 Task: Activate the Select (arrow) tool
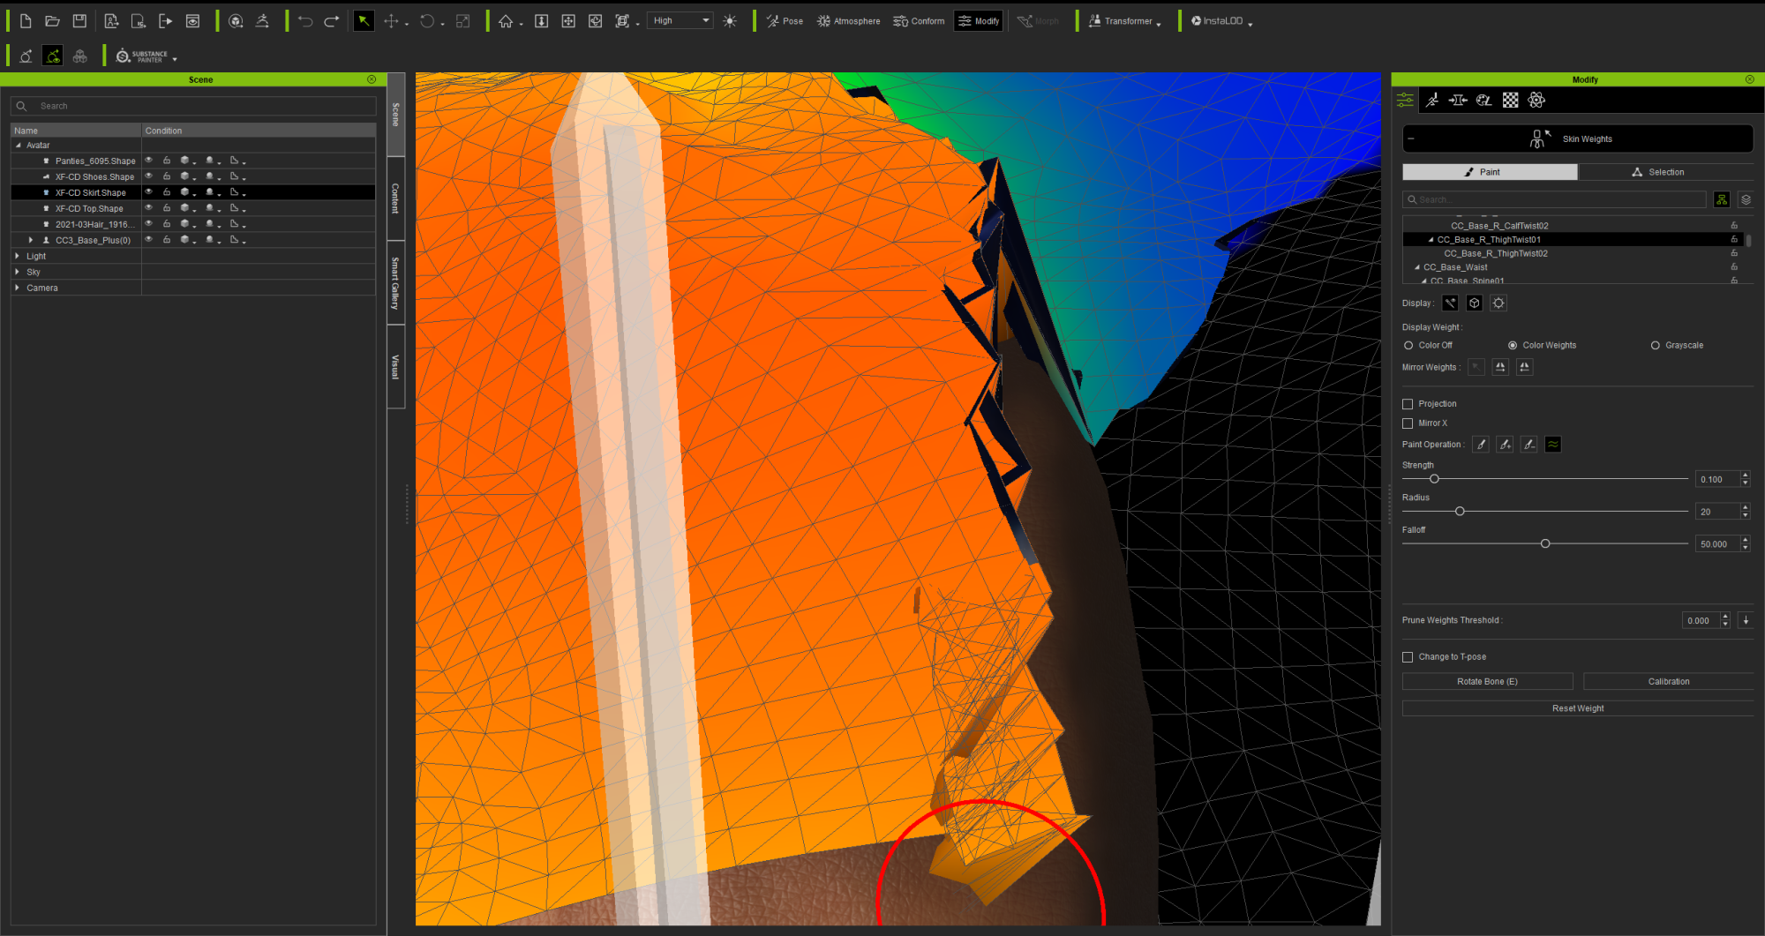[x=364, y=21]
